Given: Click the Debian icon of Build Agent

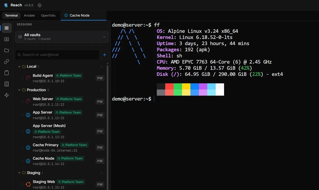Looking at the screenshot, I should coord(28,78).
